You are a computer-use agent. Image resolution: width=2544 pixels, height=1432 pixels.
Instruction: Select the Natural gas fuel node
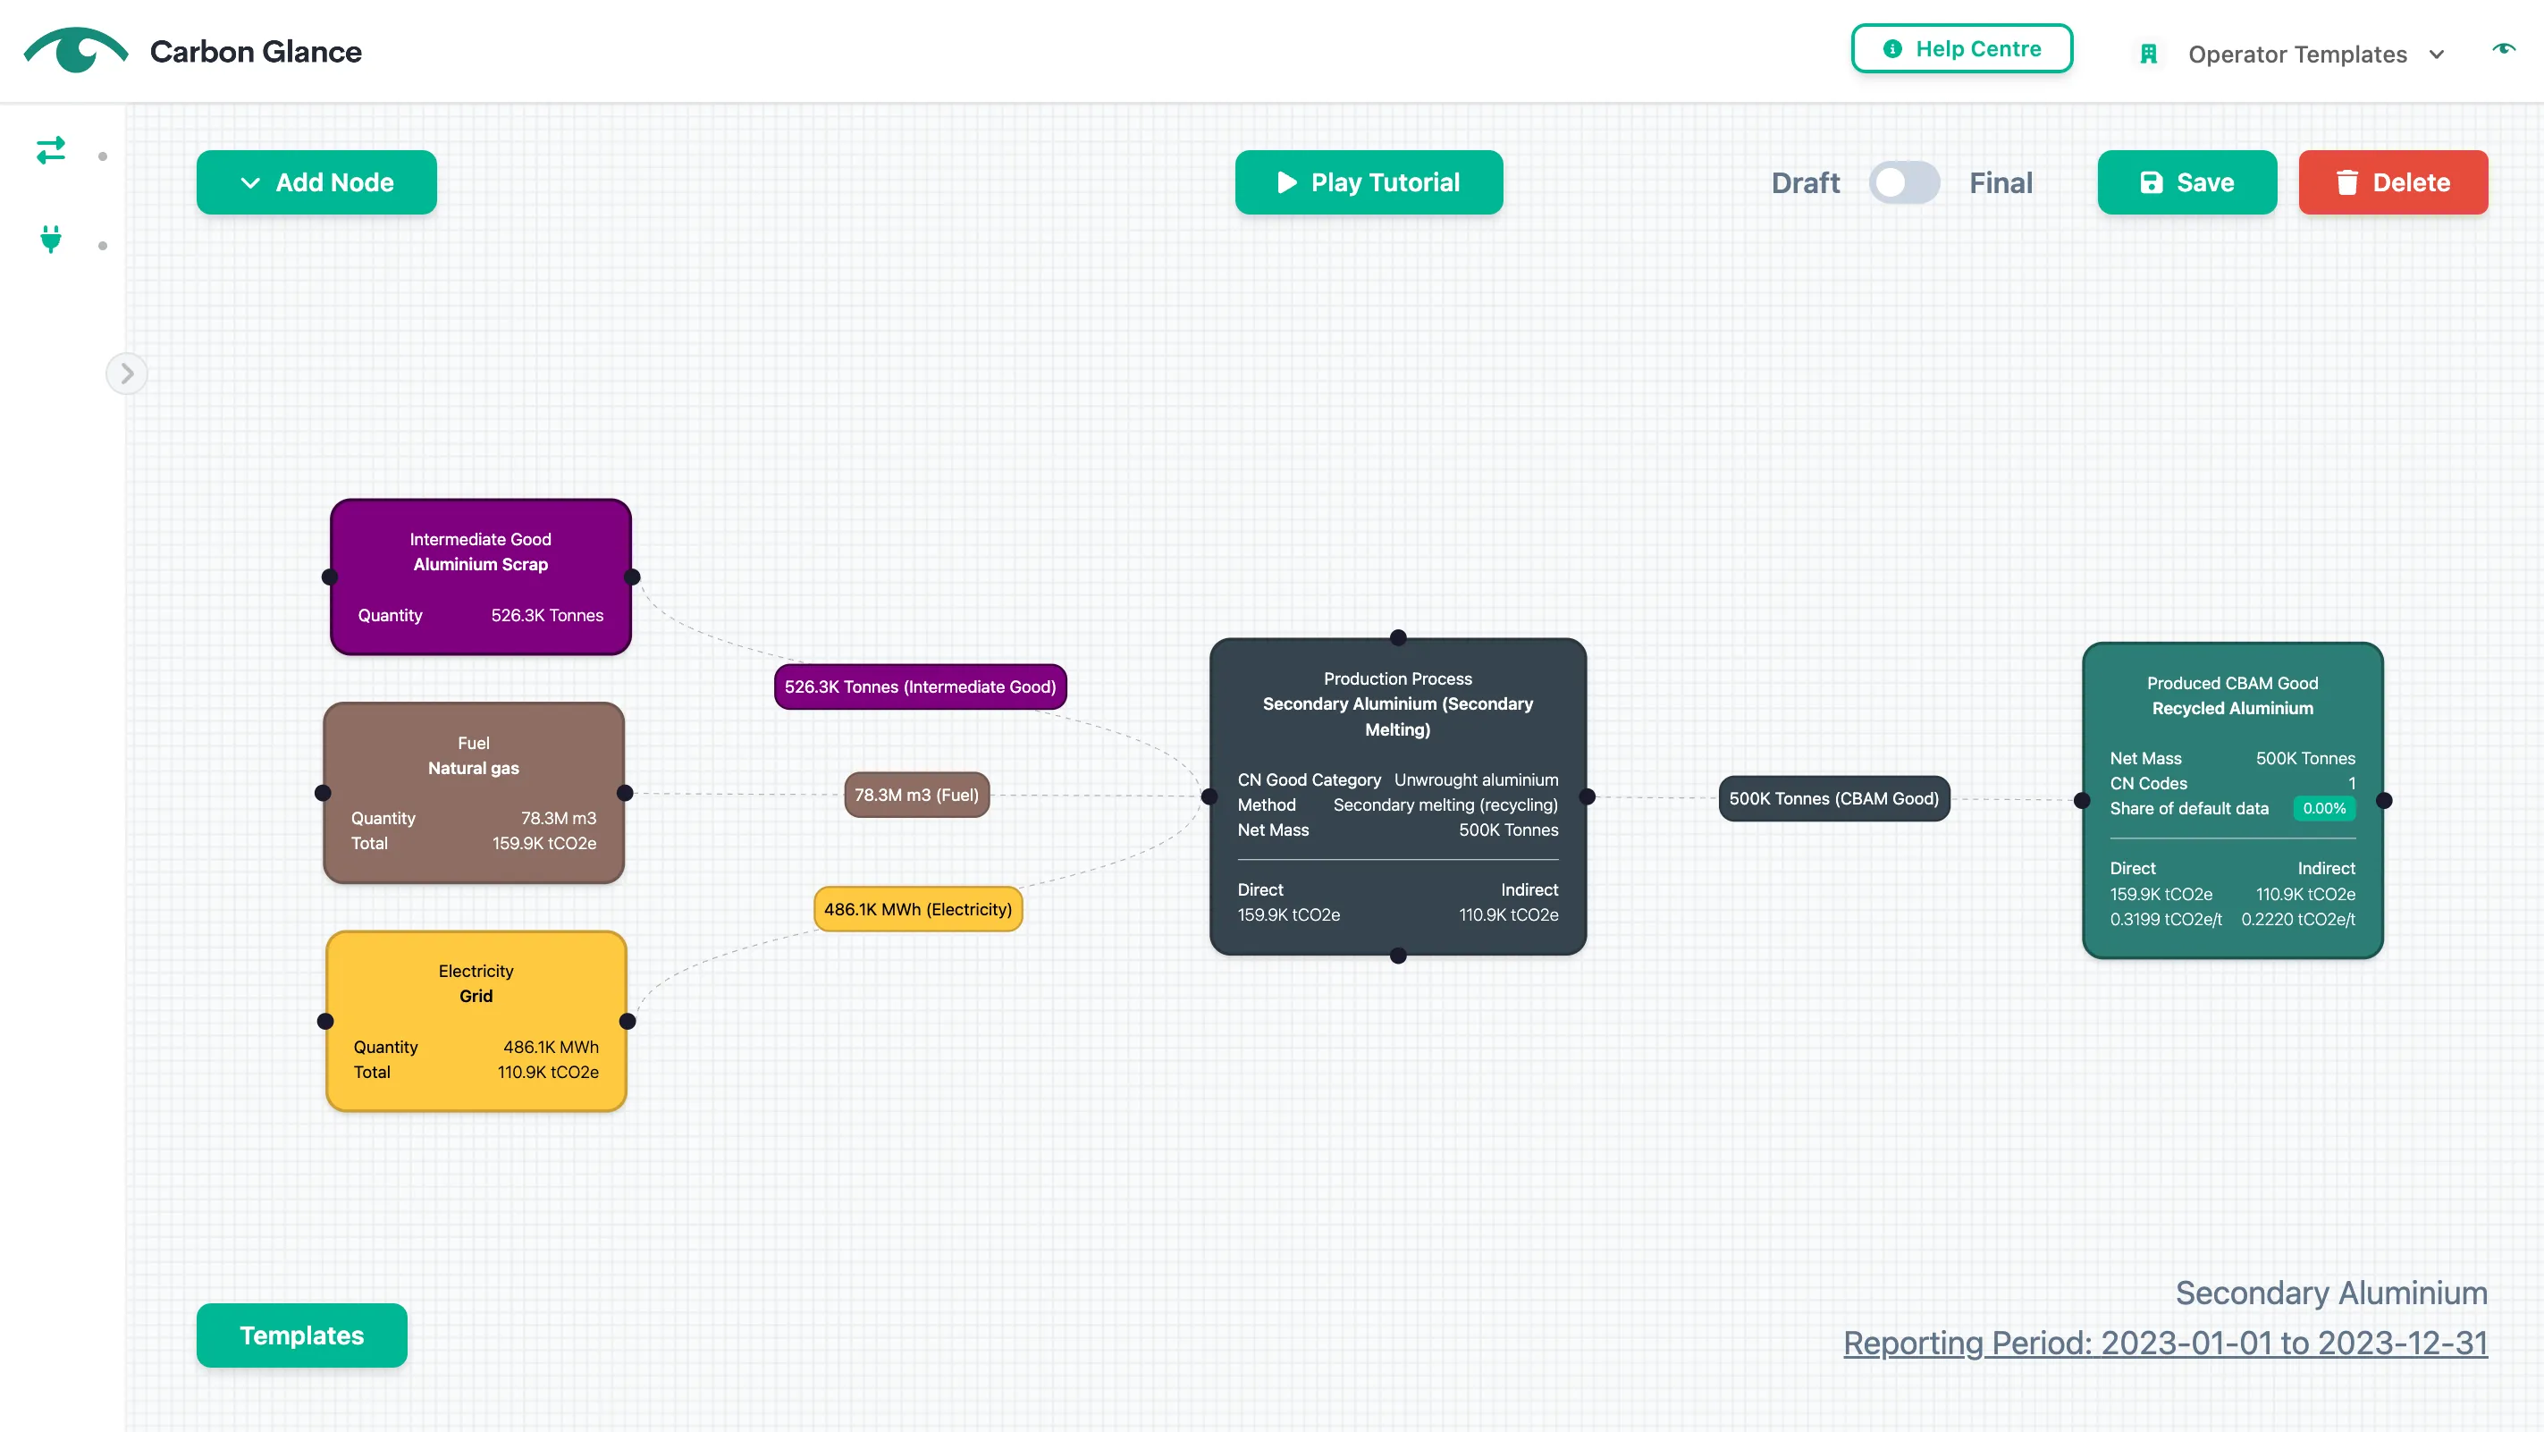473,793
